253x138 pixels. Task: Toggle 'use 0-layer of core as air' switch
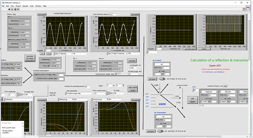pos(162,79)
